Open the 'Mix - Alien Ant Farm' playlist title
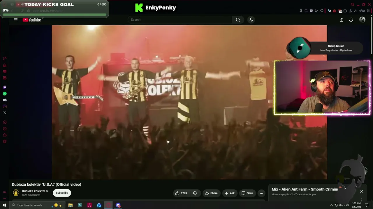The height and width of the screenshot is (209, 373). click(x=305, y=189)
